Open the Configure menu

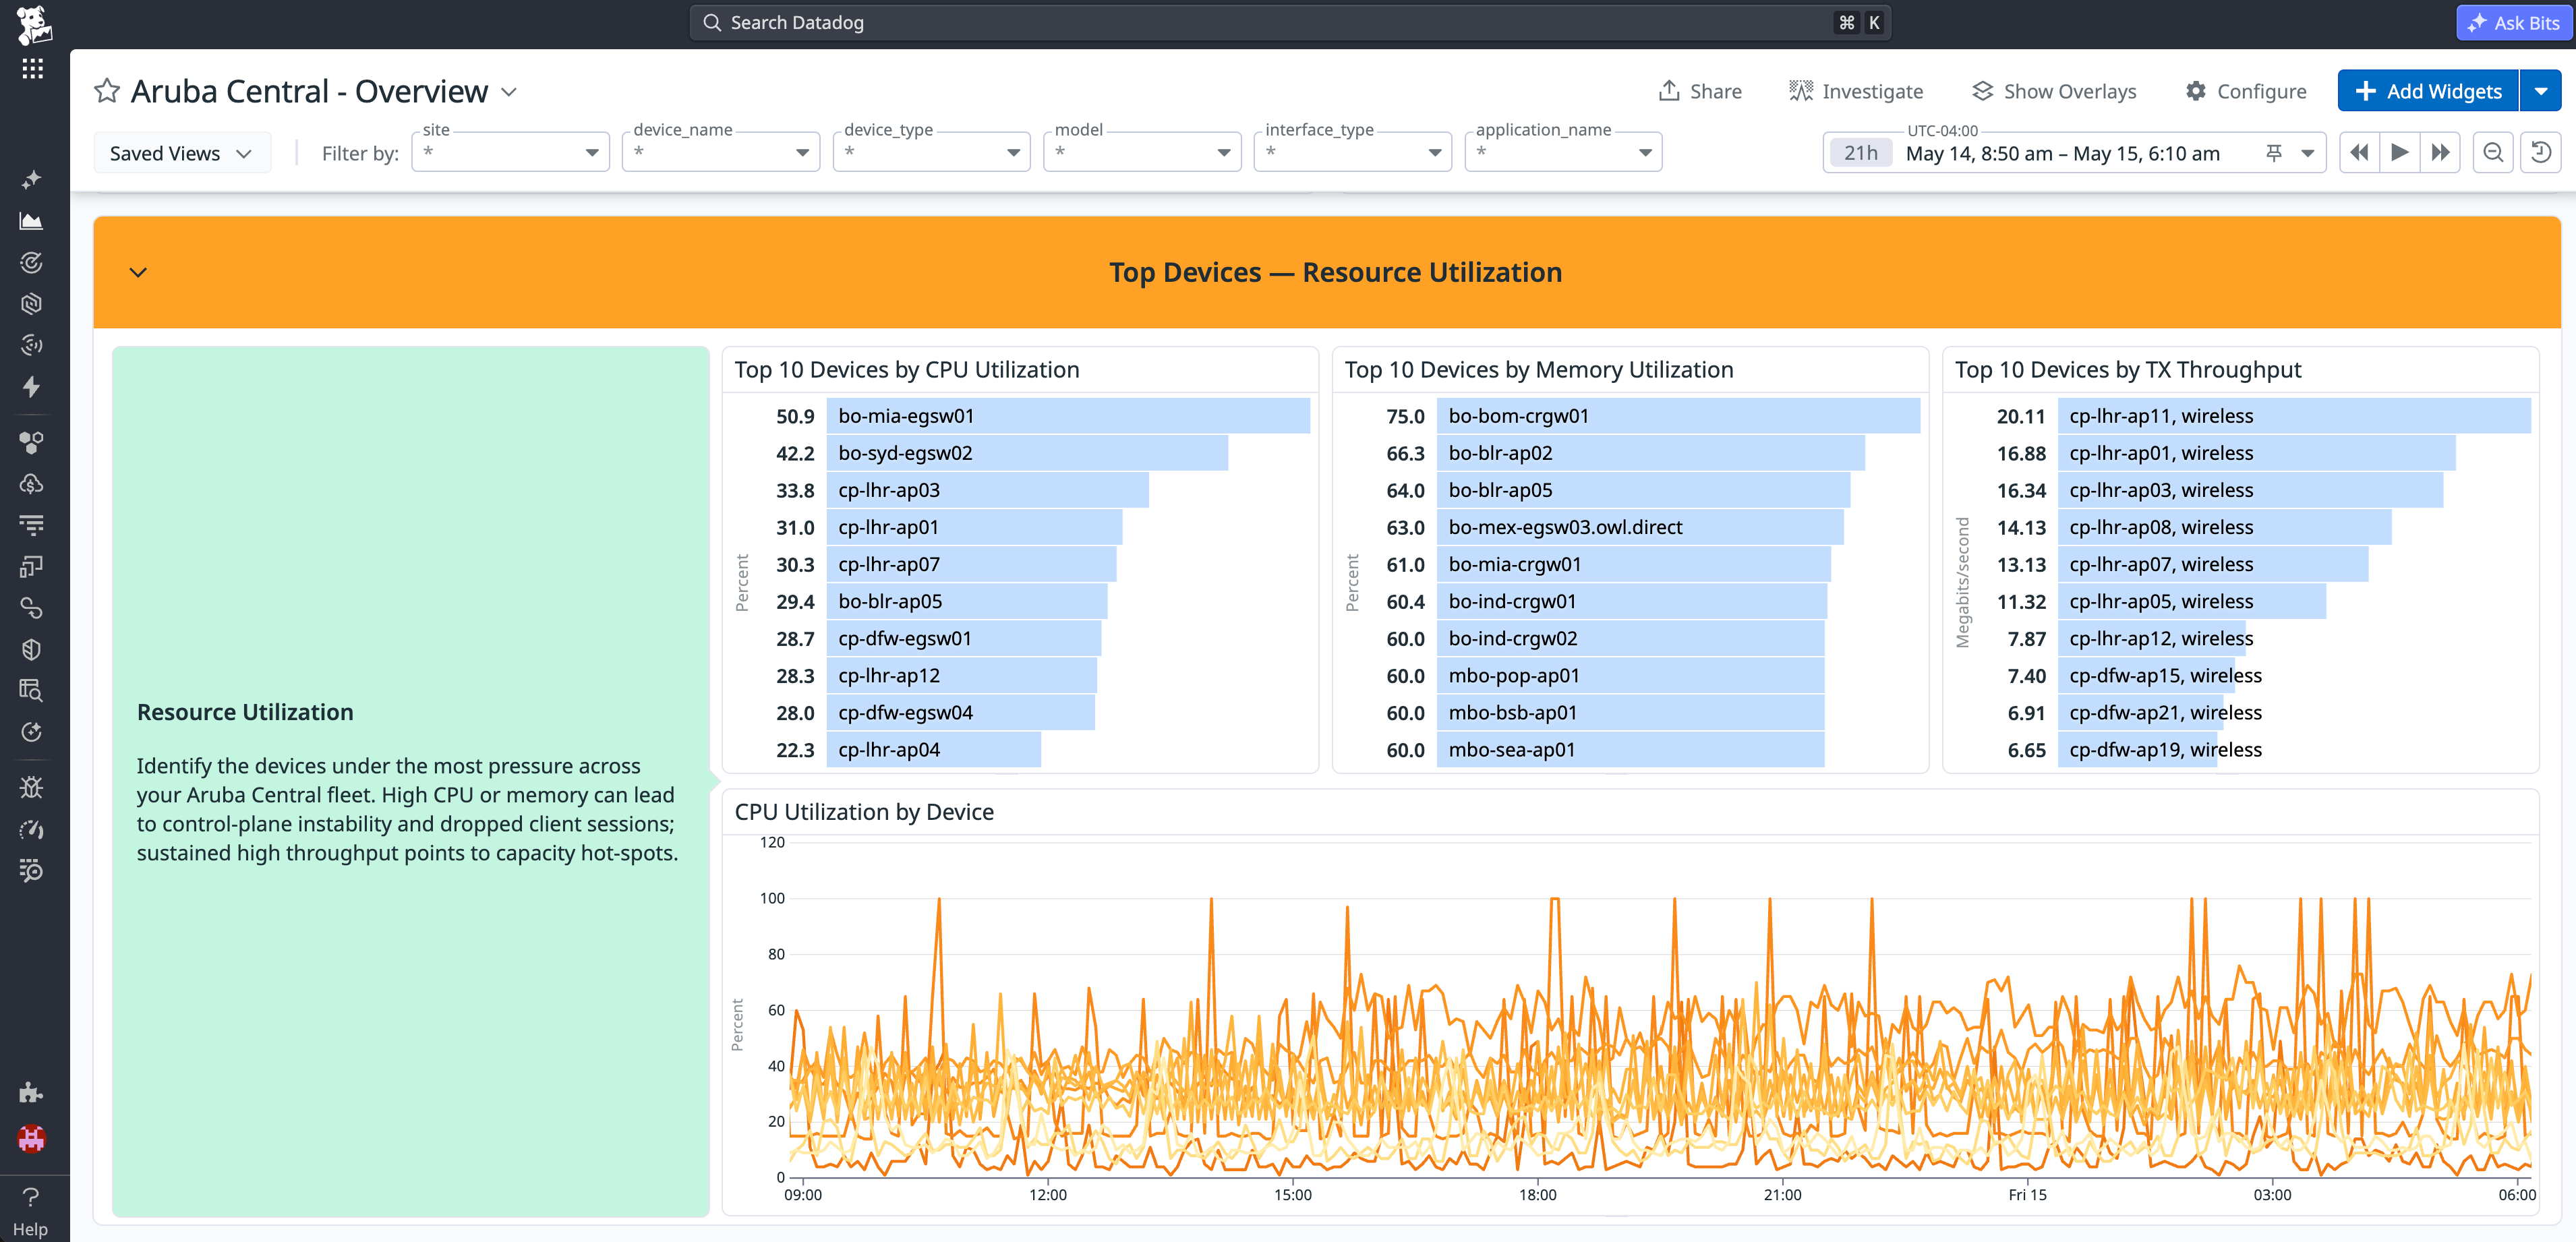coord(2246,91)
